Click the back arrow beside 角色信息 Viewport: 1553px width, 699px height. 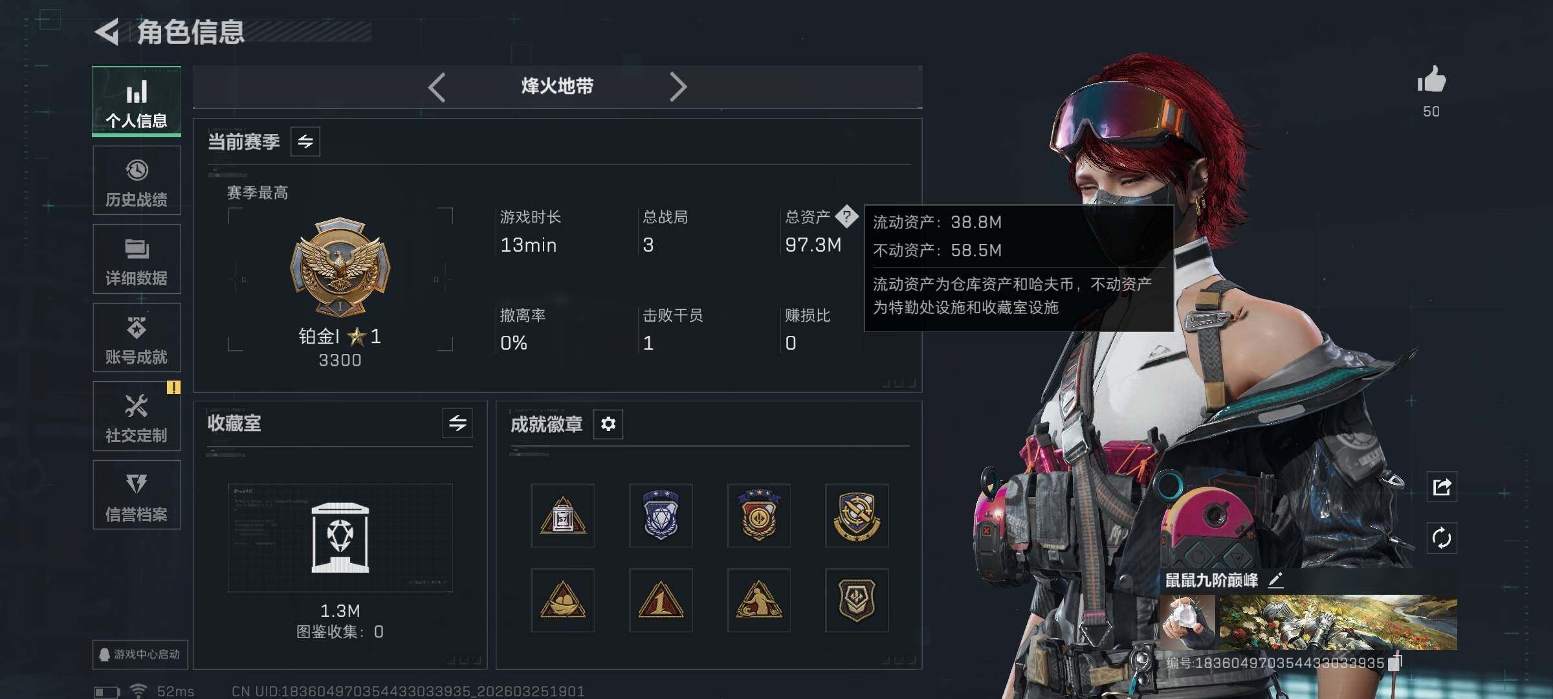click(107, 32)
